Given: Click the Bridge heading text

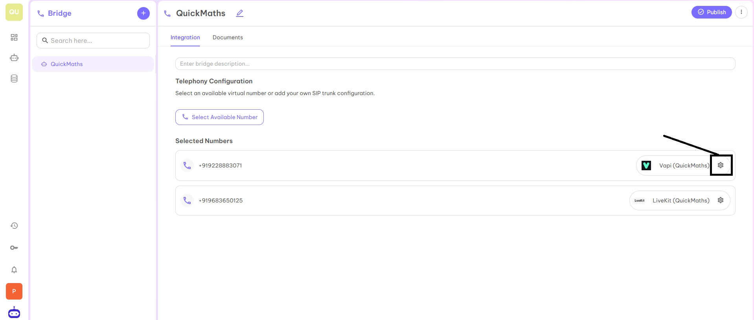Looking at the screenshot, I should (60, 13).
